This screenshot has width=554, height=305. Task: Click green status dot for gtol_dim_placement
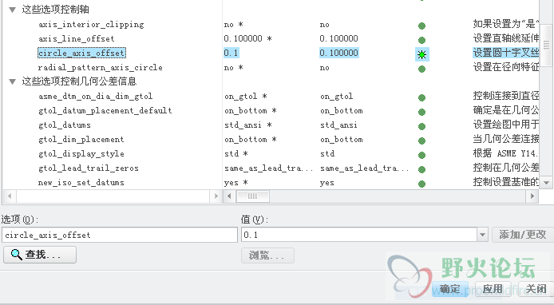(x=421, y=141)
